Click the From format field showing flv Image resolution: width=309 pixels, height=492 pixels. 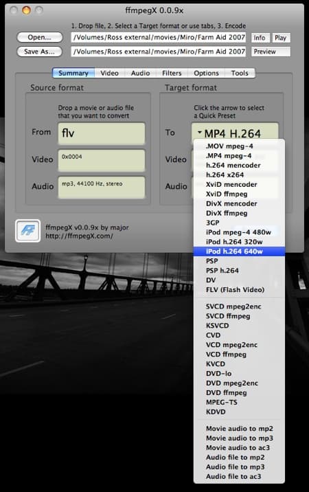(102, 133)
